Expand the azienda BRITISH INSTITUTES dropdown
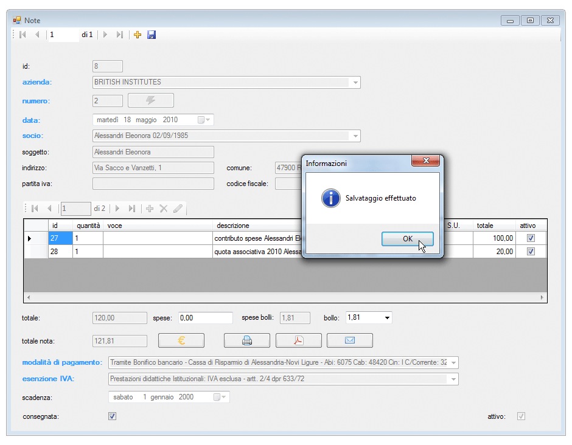This screenshot has height=445, width=572. tap(355, 82)
